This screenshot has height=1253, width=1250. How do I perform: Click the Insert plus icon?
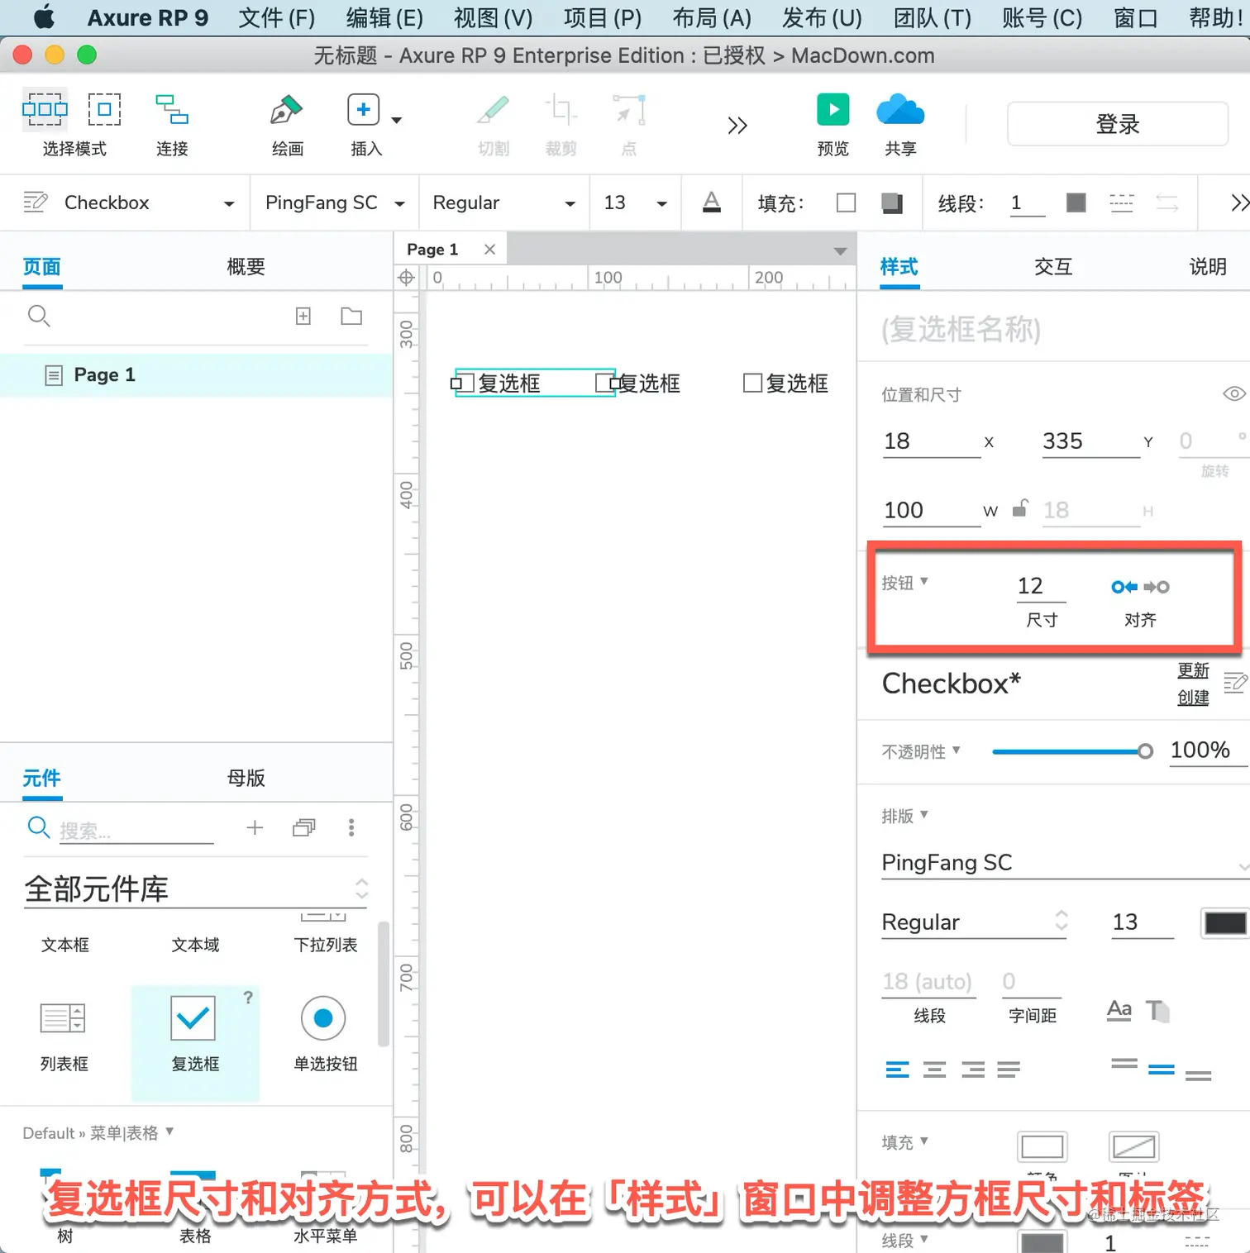tap(363, 109)
